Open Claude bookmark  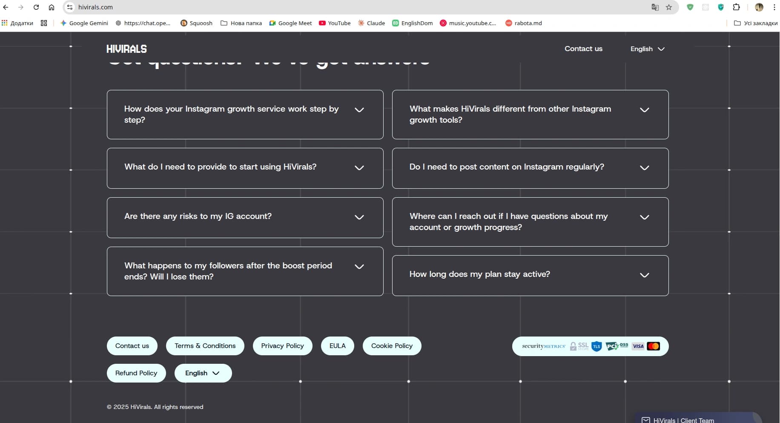371,23
